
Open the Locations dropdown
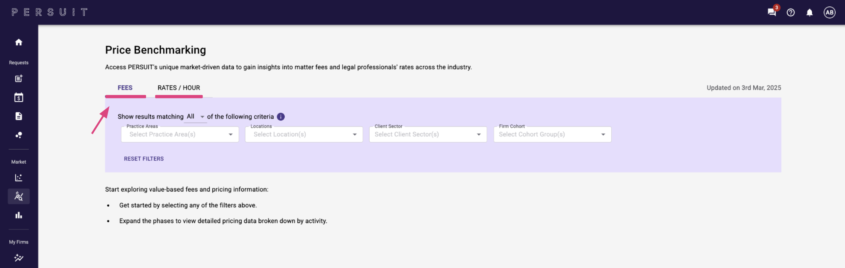[304, 134]
